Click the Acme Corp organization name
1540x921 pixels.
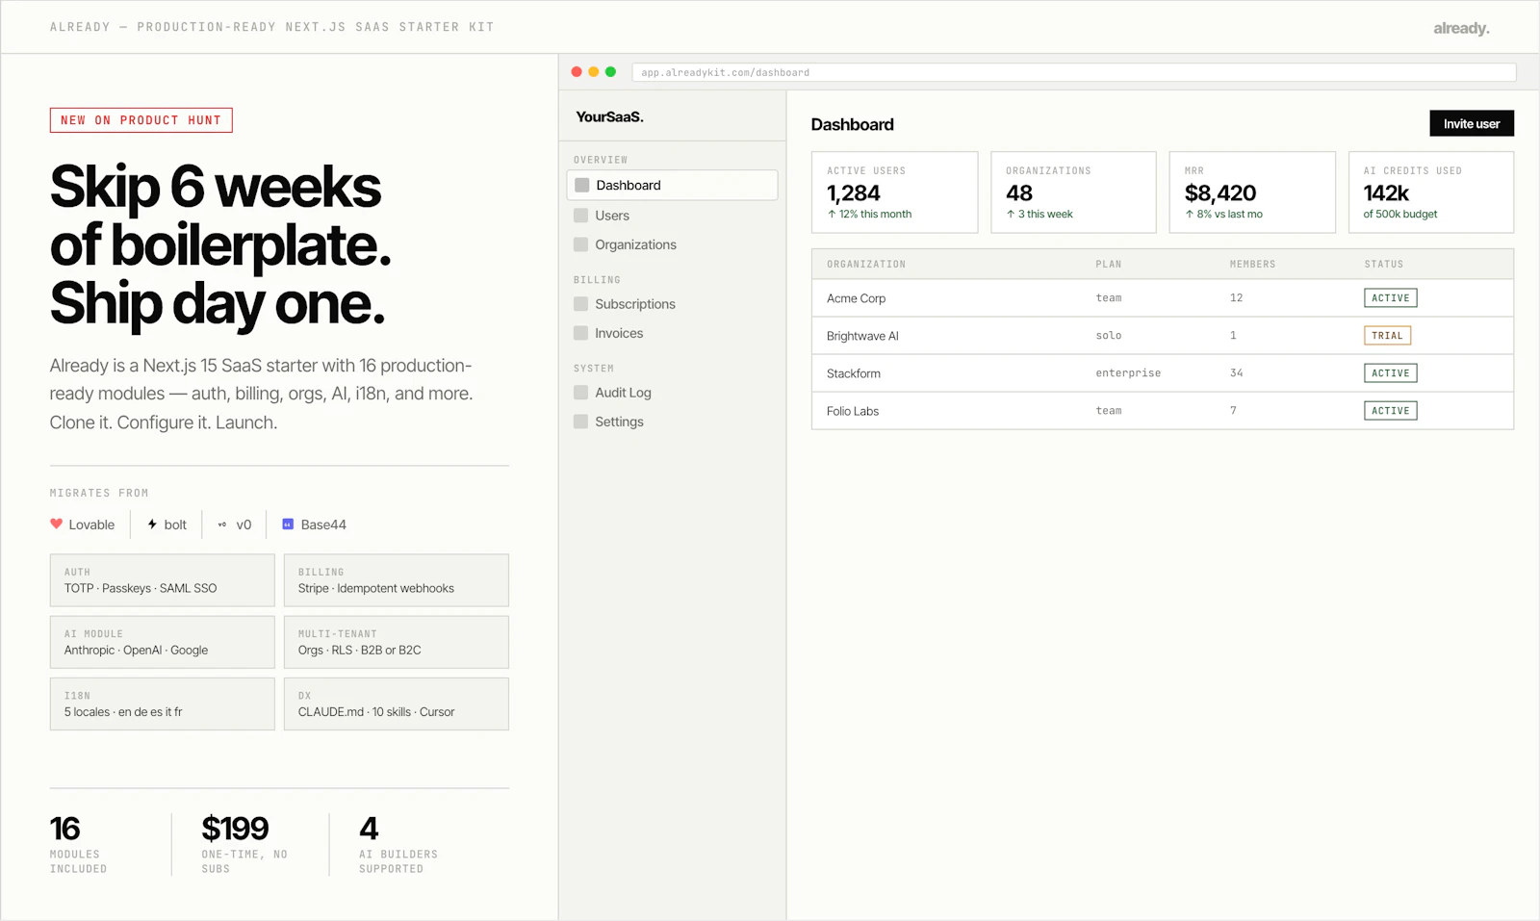(856, 298)
